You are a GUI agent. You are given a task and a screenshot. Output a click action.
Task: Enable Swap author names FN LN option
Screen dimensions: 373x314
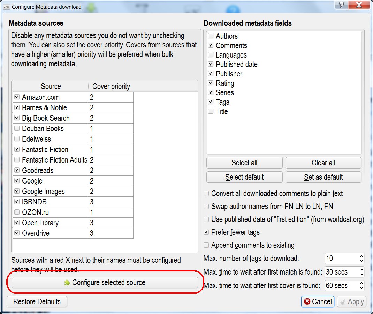(x=206, y=207)
